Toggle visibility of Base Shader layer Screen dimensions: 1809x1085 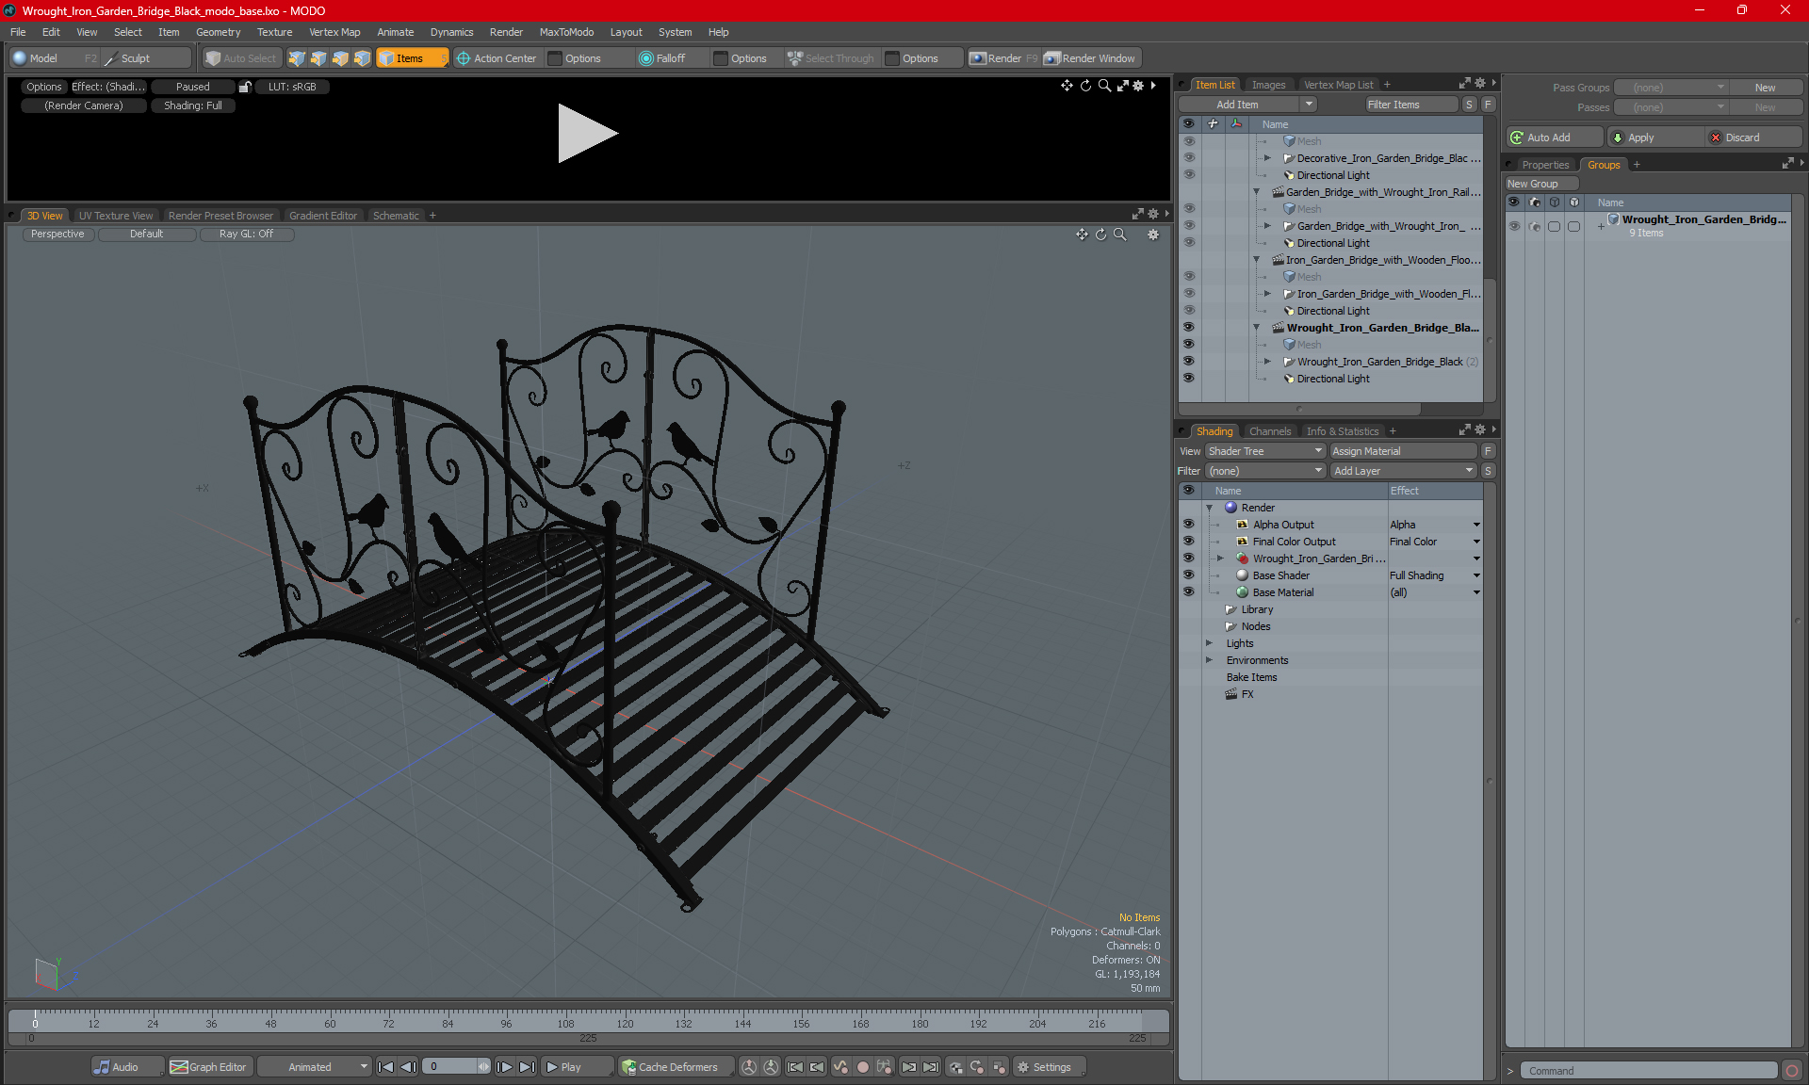point(1188,575)
